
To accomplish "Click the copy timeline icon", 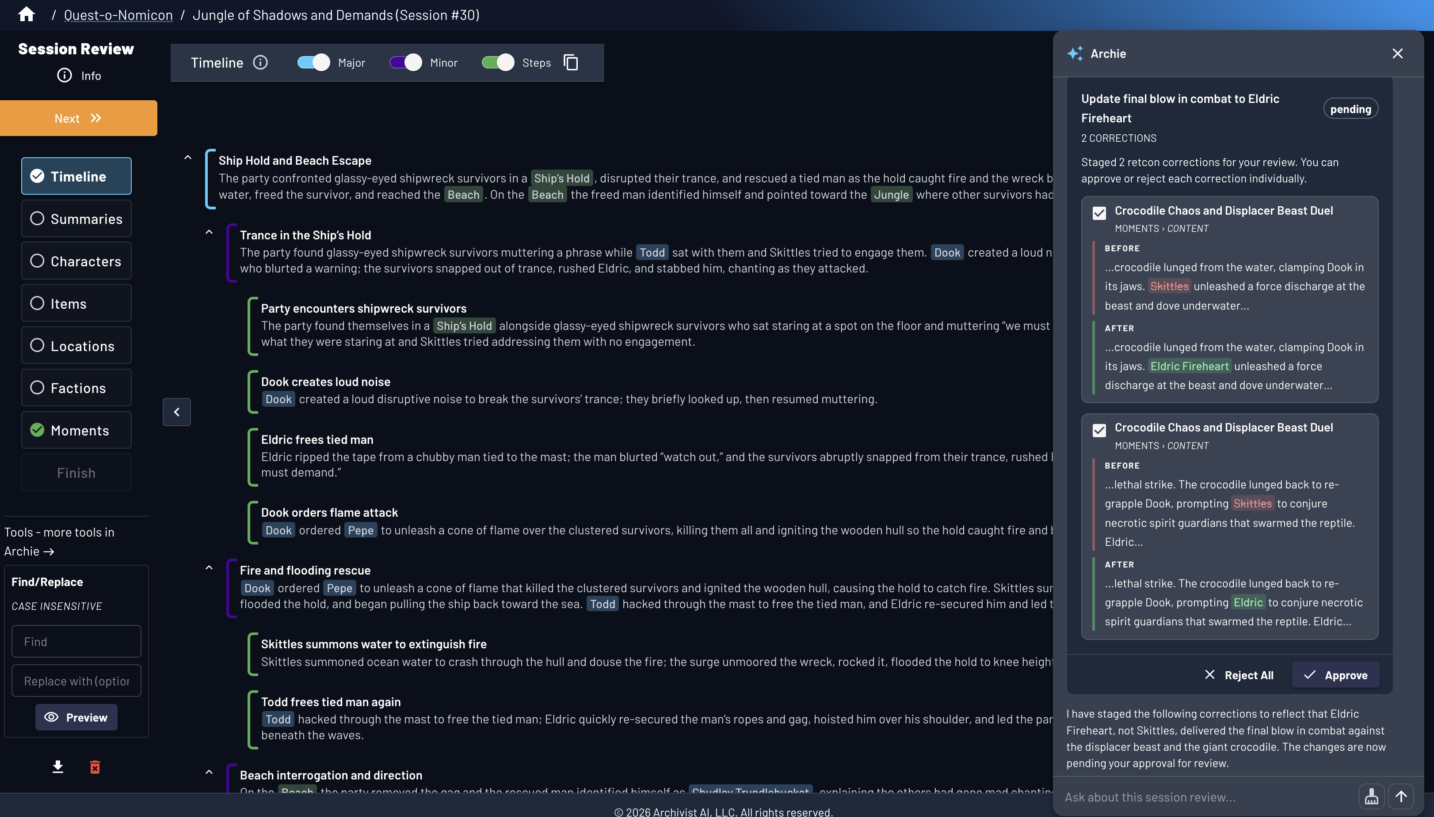I will [x=571, y=62].
